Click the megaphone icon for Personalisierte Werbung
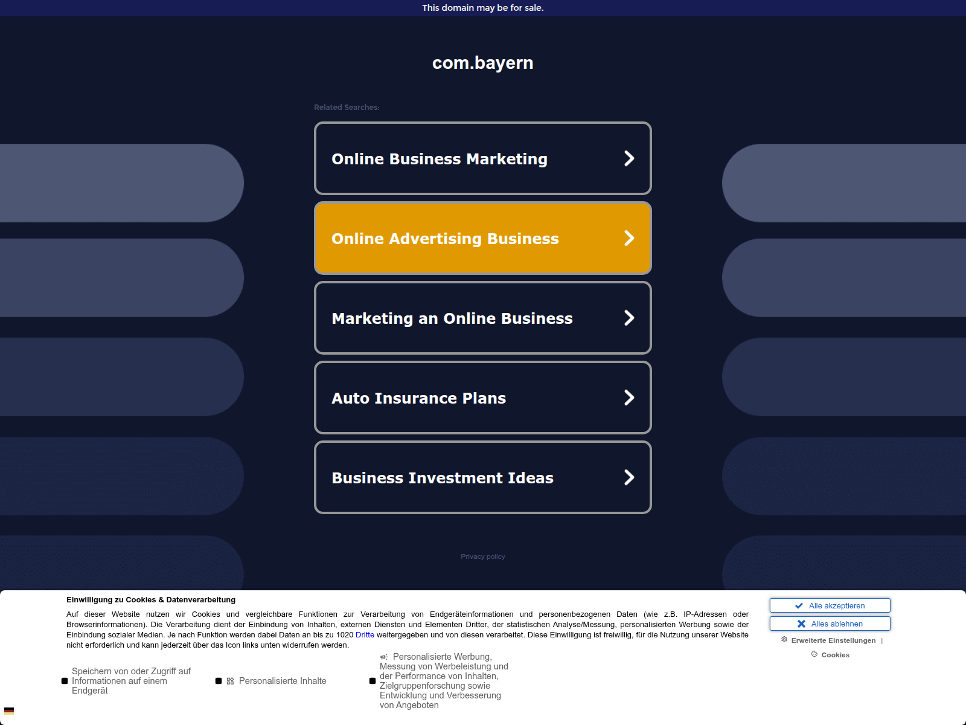 coord(384,657)
